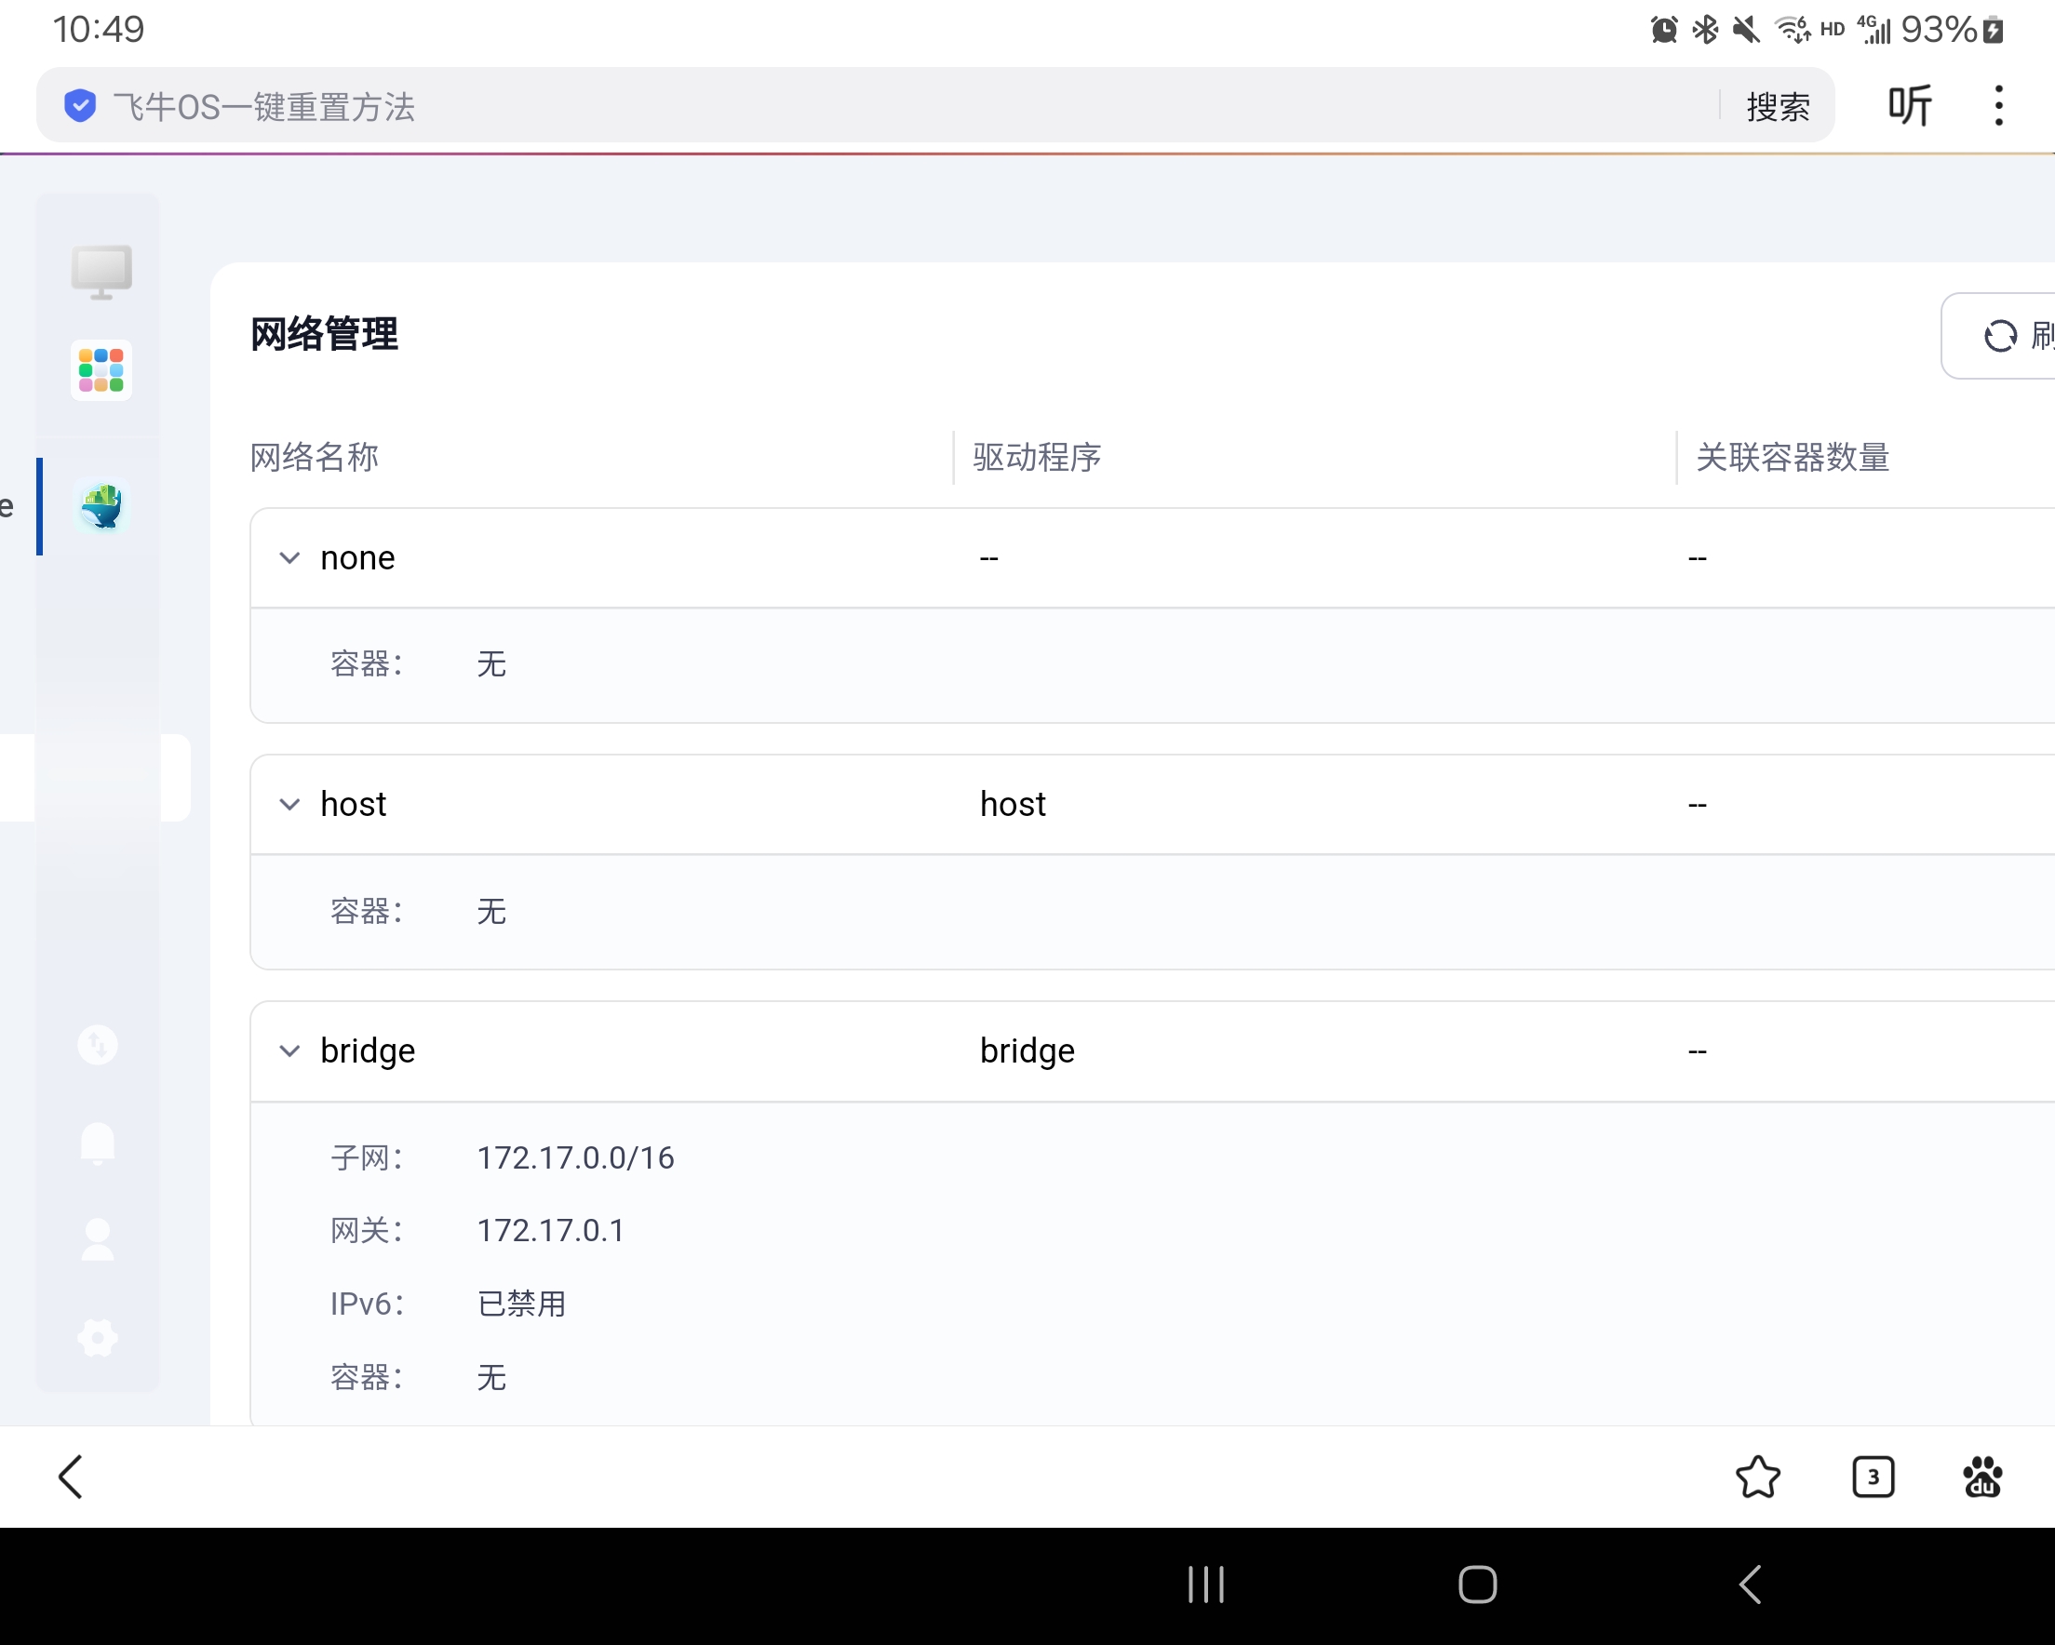Tap the Android system back button
Viewport: 2055px width, 1645px height.
coord(1750,1585)
